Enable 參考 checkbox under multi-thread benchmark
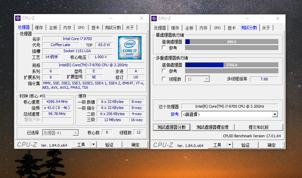302x178 pixels. point(164,71)
